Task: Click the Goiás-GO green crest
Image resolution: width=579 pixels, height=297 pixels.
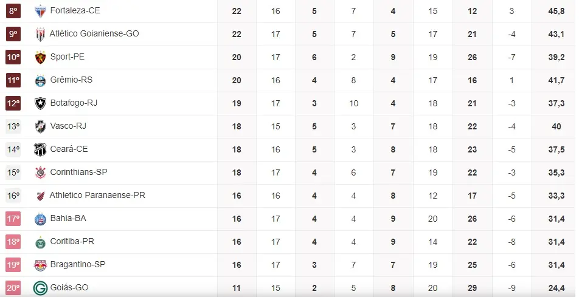Action: click(x=41, y=288)
